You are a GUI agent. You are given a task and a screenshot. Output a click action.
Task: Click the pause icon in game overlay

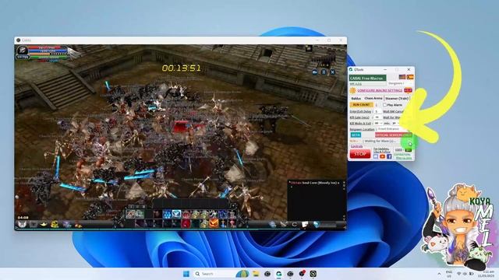pos(324,72)
